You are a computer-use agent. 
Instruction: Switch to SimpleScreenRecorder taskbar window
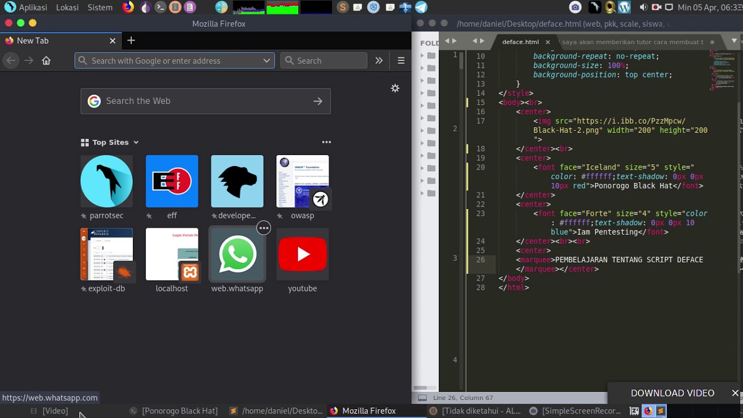[575, 411]
